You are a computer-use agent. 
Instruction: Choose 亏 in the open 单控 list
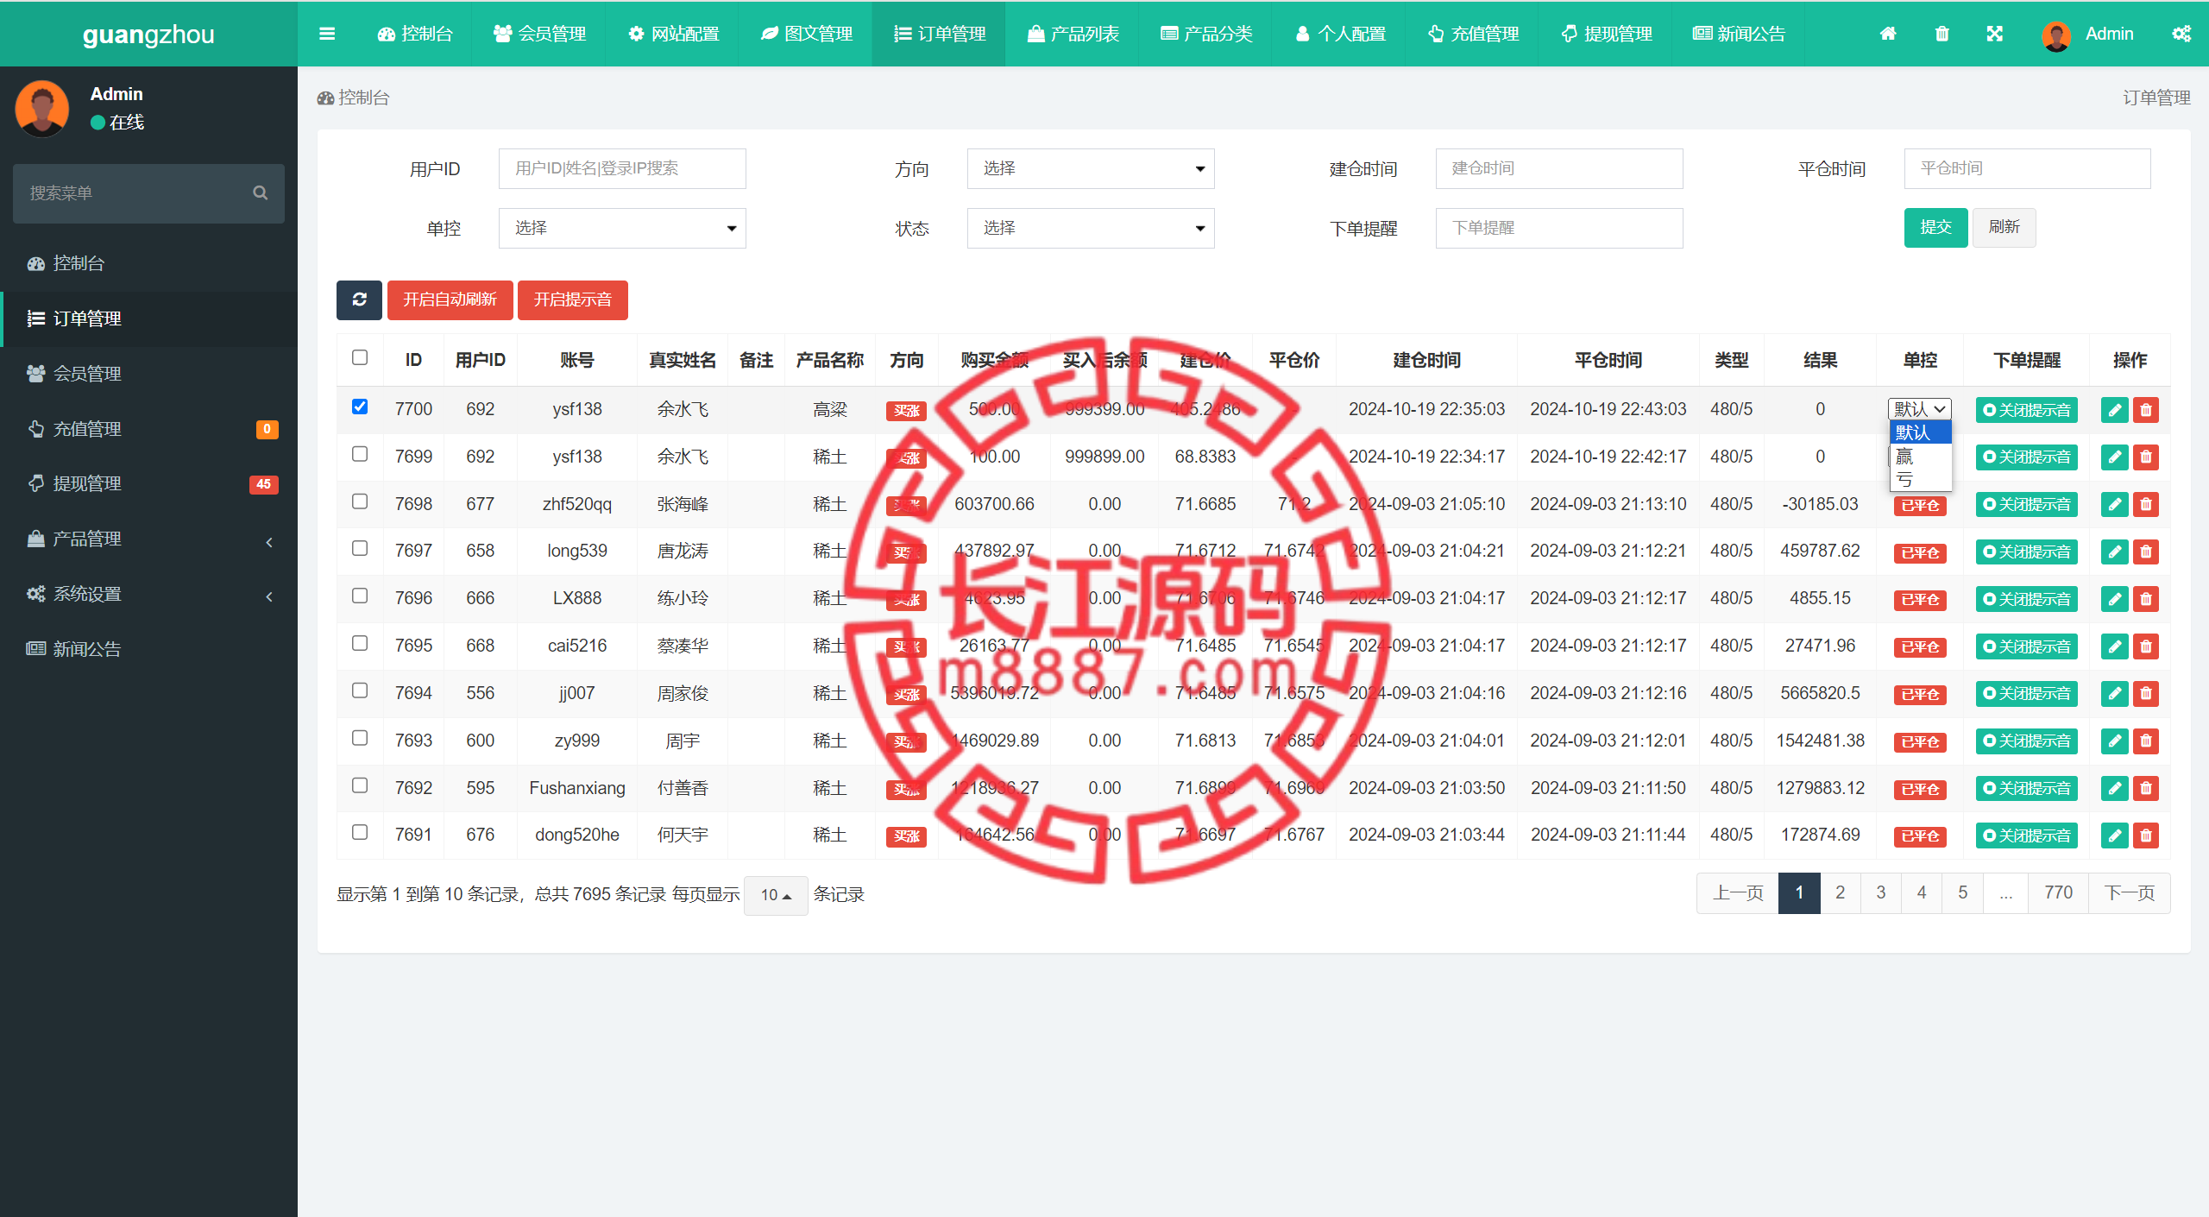click(1920, 479)
